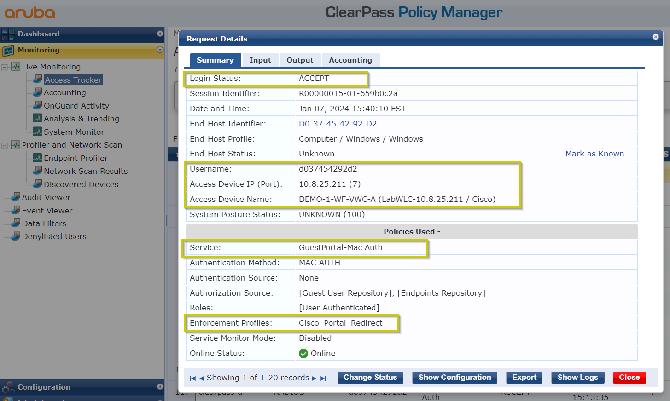
Task: Click the Discovered Devices icon
Action: (x=38, y=184)
